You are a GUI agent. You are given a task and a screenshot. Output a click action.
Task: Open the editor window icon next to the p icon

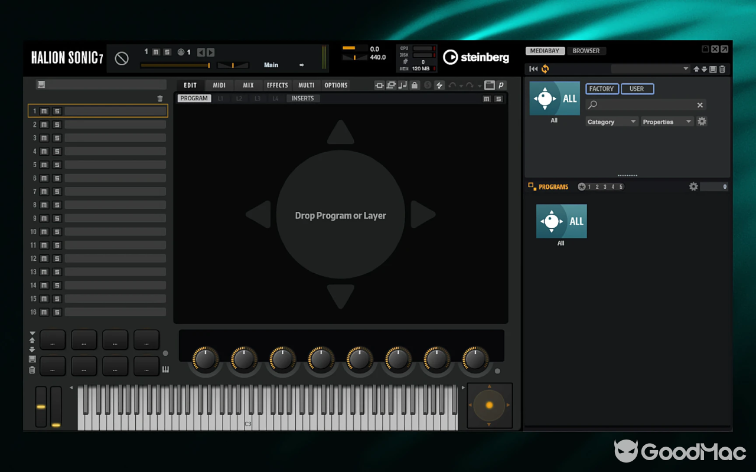click(490, 85)
